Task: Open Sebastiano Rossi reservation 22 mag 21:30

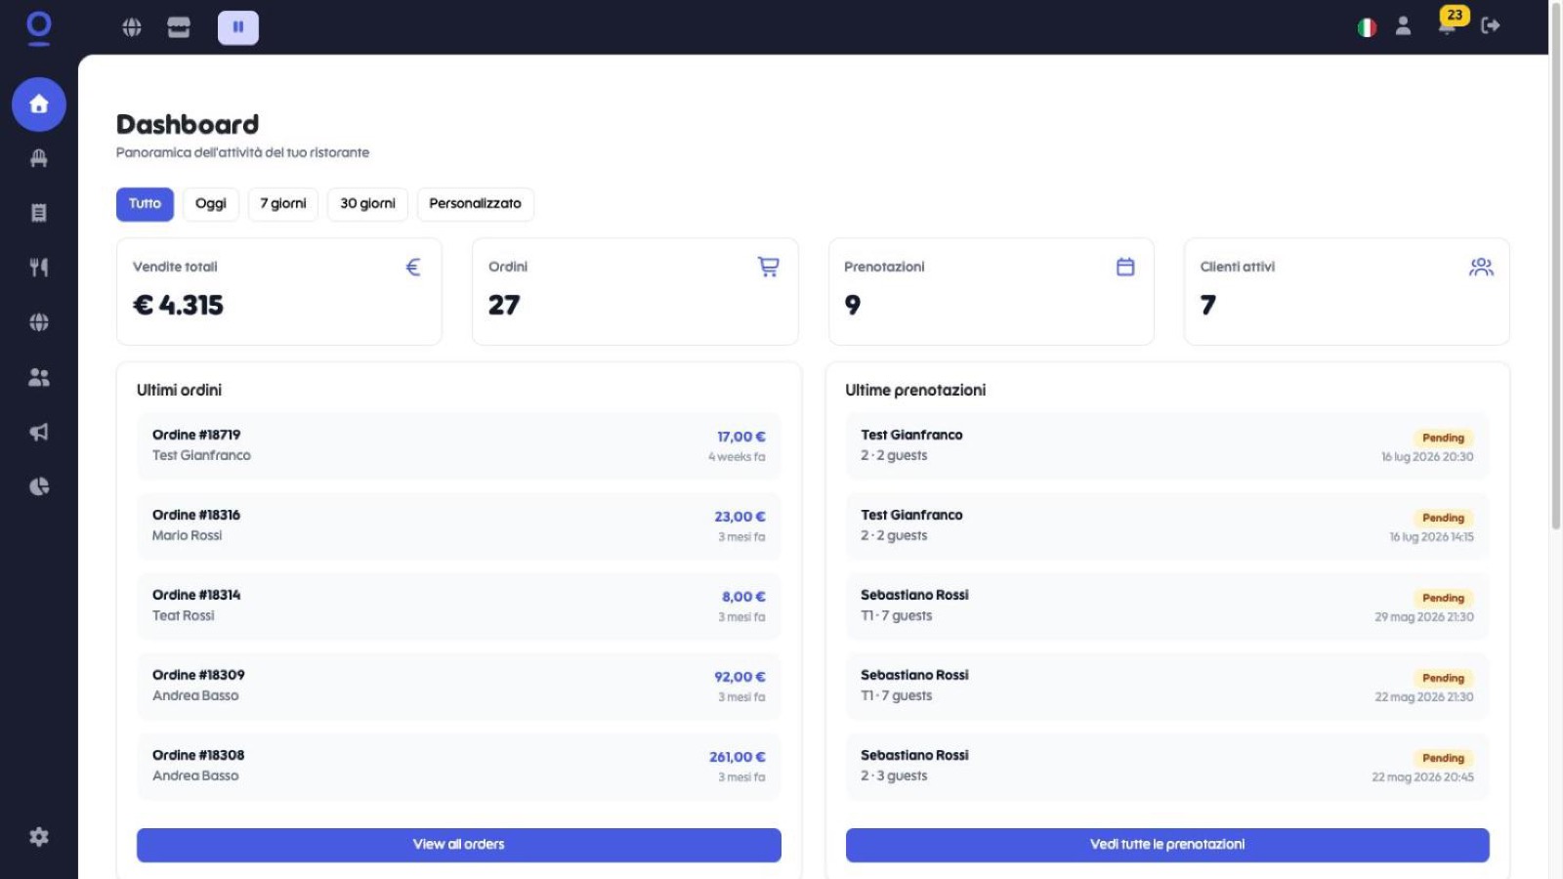Action: pyautogui.click(x=1167, y=686)
